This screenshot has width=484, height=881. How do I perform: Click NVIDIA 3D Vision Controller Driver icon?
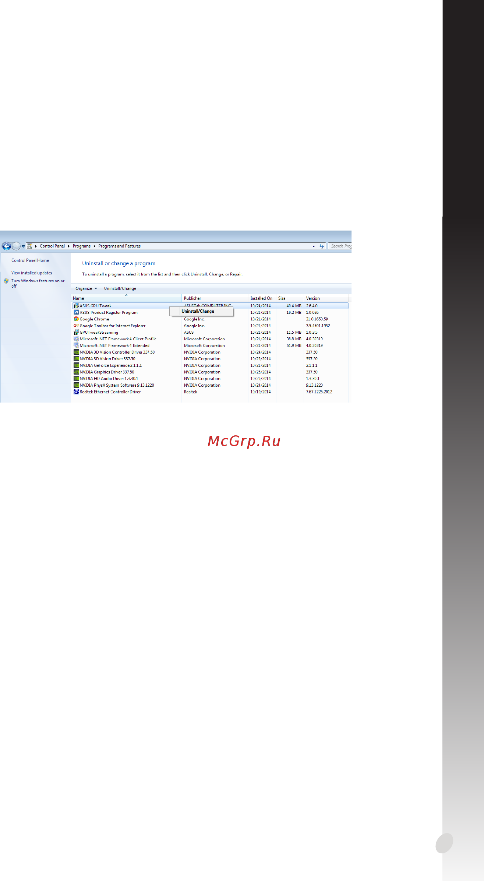(76, 352)
